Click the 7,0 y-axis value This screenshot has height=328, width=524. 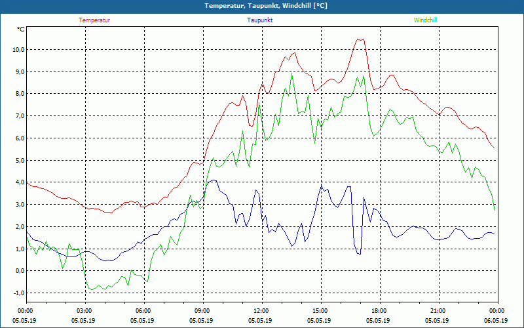(20, 116)
